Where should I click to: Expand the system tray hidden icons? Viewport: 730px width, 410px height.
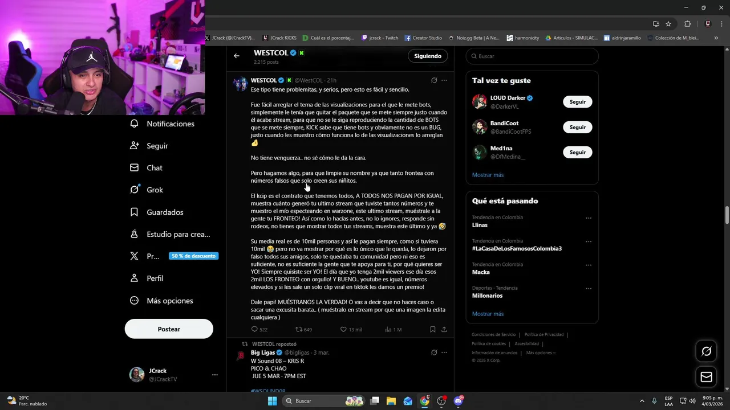point(642,401)
